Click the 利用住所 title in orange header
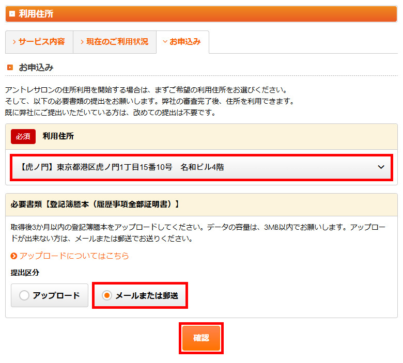The height and width of the screenshot is (363, 403). point(36,14)
